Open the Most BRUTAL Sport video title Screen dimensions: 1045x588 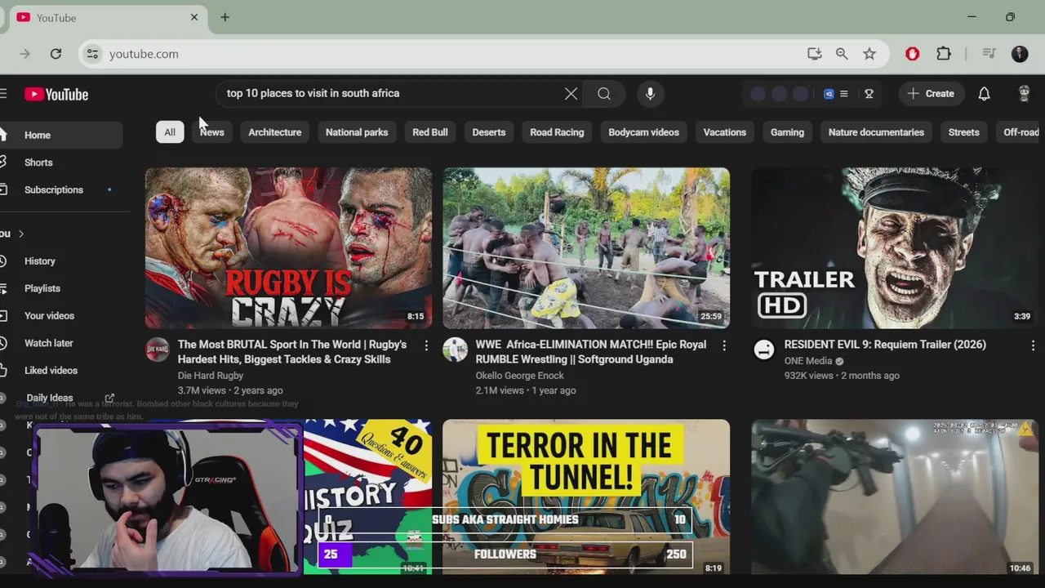[292, 352]
